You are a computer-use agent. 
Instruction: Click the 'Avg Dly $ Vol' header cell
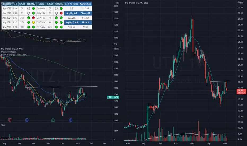tap(72, 22)
